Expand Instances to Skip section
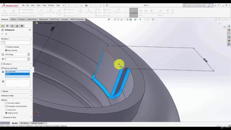 (31, 96)
